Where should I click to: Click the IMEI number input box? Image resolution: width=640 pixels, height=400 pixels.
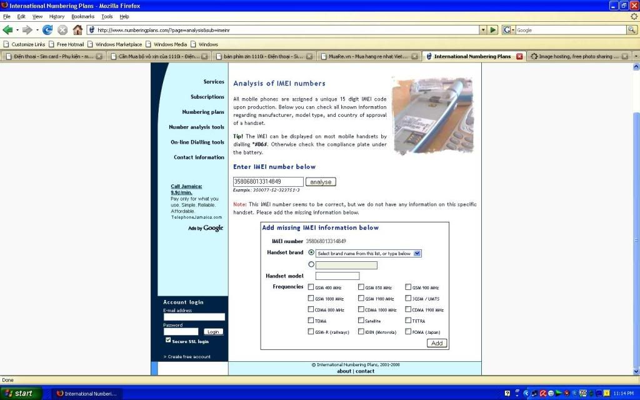pos(268,182)
